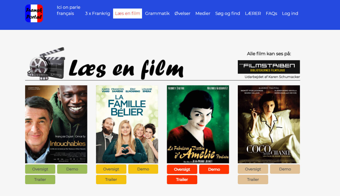Open the green Demo button for Intouchables
Screen dimensions: 340x196
72,169
